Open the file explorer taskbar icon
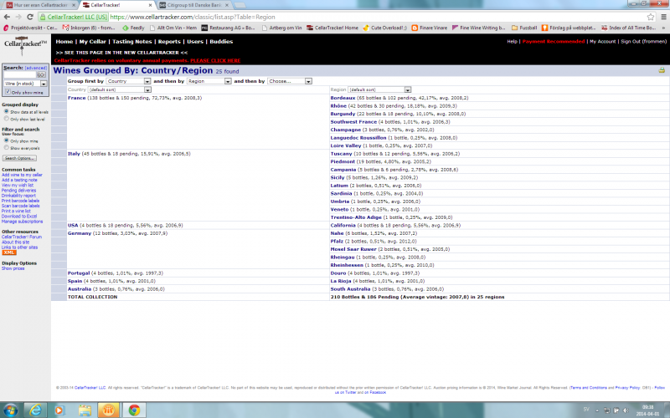This screenshot has height=418, width=670. [x=85, y=410]
